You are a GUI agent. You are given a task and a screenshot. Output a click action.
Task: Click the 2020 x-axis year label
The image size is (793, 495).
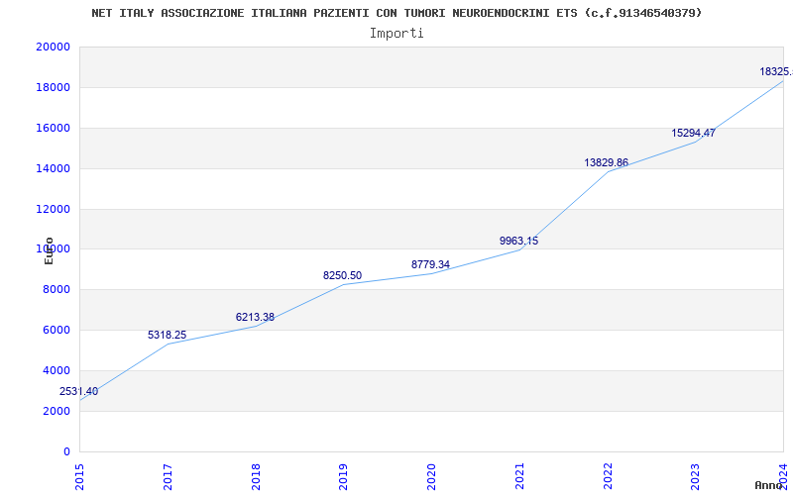click(x=431, y=476)
